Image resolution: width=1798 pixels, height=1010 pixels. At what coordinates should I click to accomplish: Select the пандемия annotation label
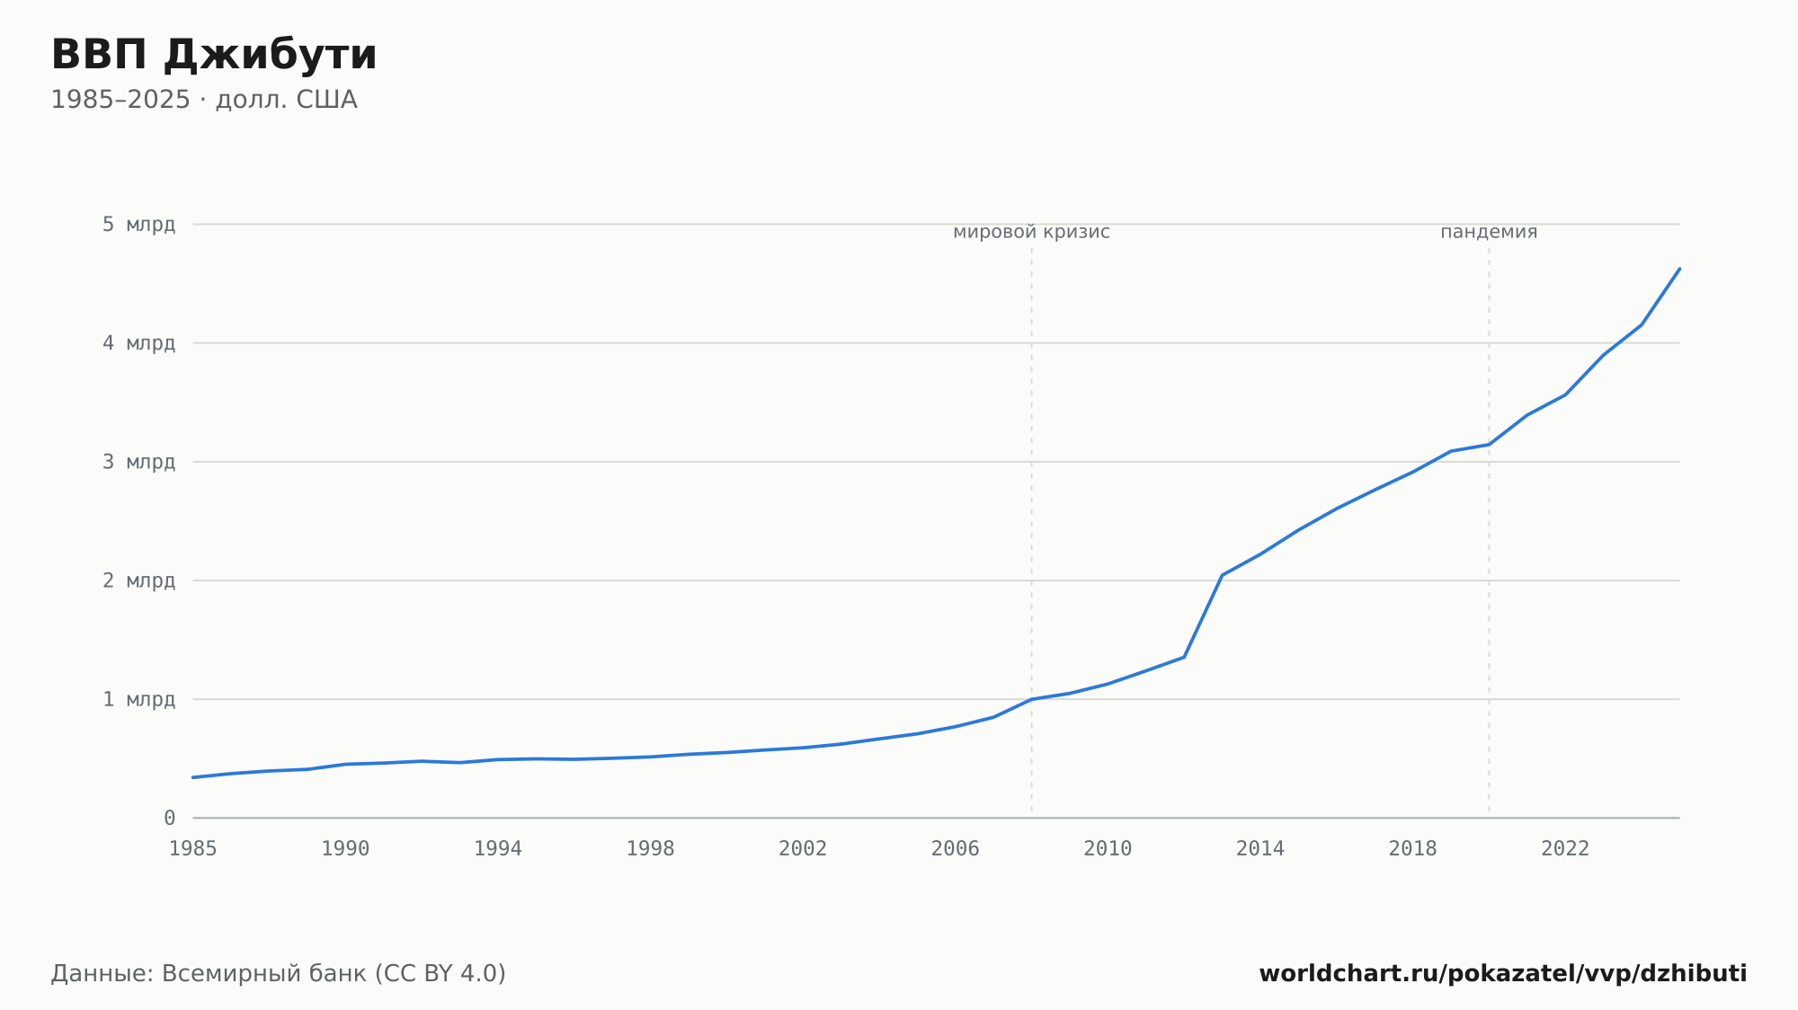[1489, 232]
